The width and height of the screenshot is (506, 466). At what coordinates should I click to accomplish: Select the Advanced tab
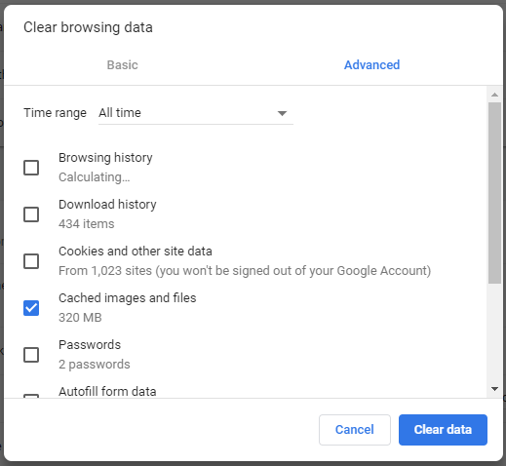click(x=371, y=65)
